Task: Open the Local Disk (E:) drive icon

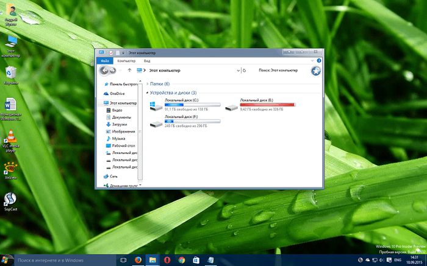Action: coord(231,107)
